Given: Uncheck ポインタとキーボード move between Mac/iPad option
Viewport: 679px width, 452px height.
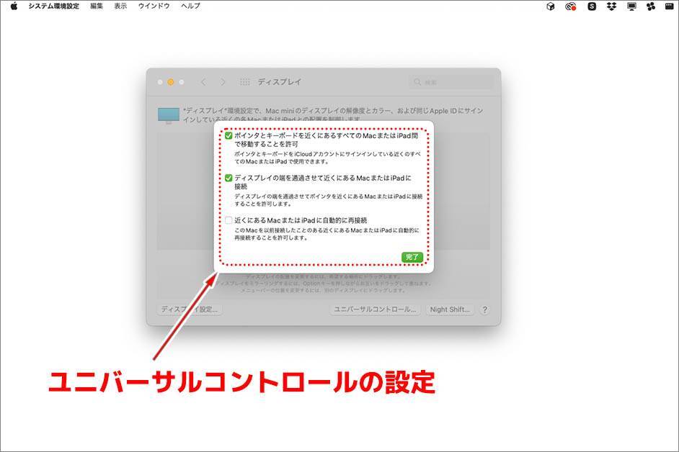Looking at the screenshot, I should [228, 136].
